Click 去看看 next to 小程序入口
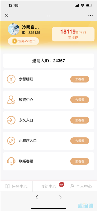The height and width of the screenshot is (211, 97). point(80,141)
